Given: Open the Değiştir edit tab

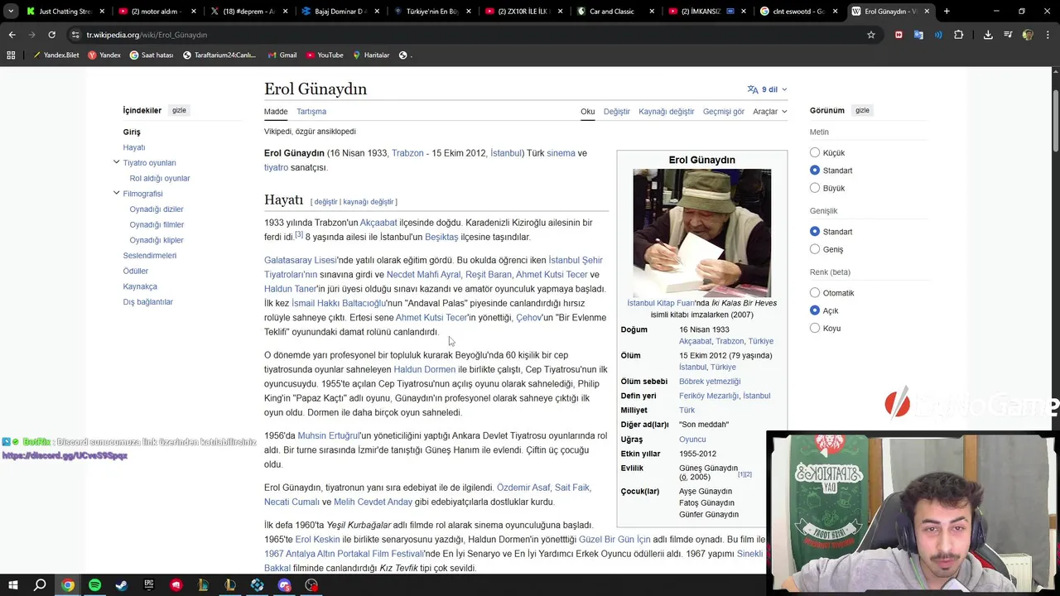Looking at the screenshot, I should [x=617, y=112].
